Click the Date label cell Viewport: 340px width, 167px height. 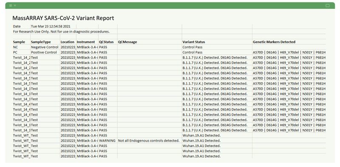coord(17,26)
